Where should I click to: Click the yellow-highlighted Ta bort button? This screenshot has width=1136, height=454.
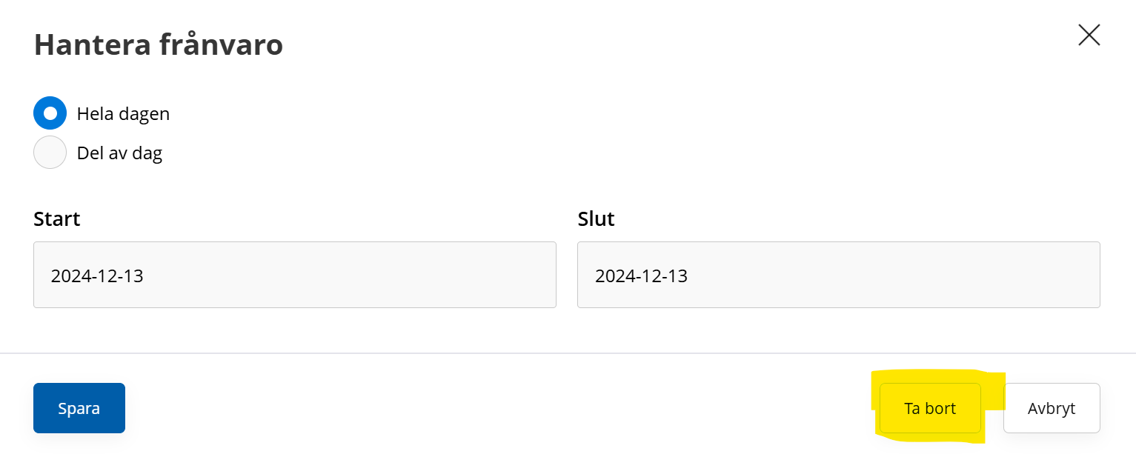(x=930, y=408)
